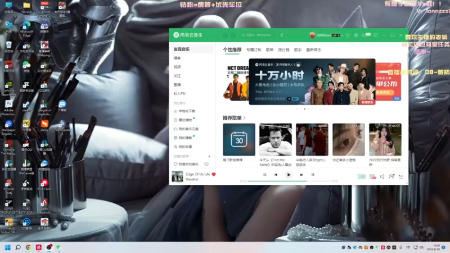This screenshot has height=253, width=450.
Task: Change audio quality via 无损 badge
Action: click(361, 177)
